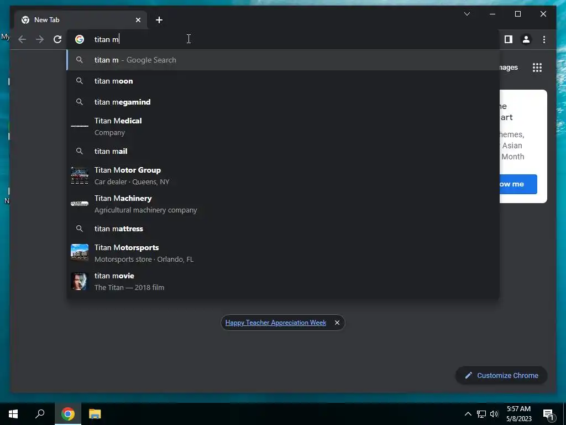Viewport: 566px width, 425px height.
Task: Click the network tray icon
Action: point(481,414)
